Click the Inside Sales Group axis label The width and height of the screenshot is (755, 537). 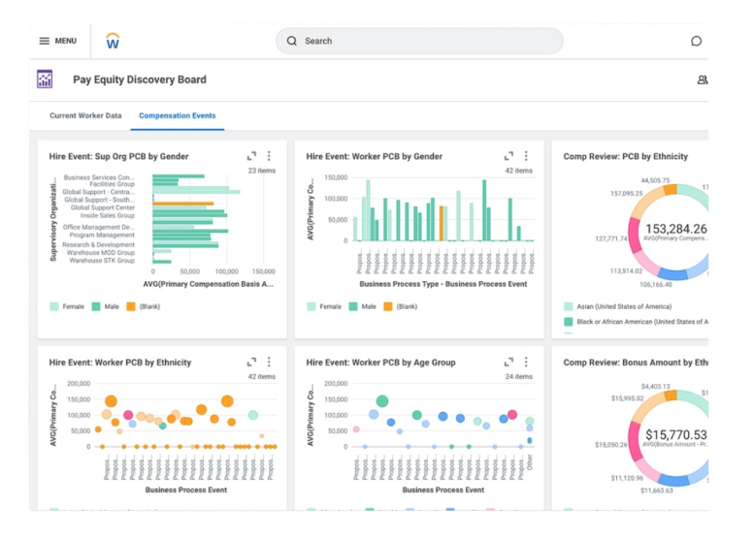(108, 215)
